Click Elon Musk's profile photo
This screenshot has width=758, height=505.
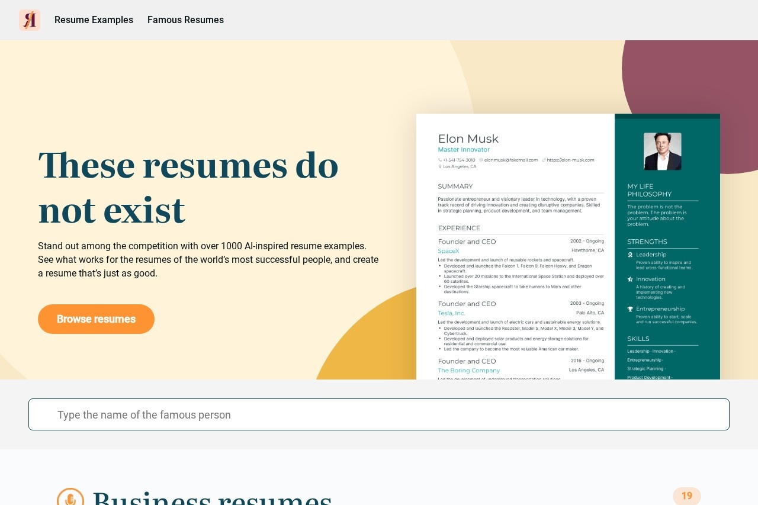(662, 151)
